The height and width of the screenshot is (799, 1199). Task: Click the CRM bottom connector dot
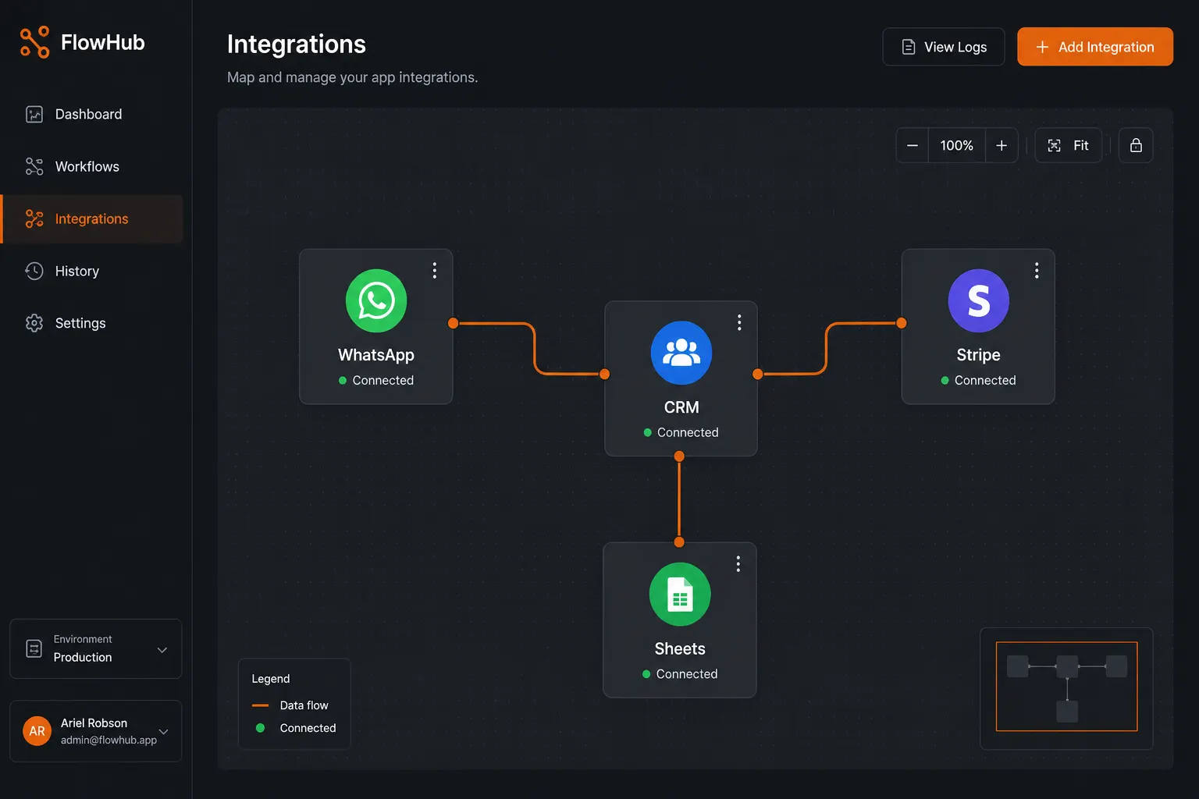[x=679, y=456]
